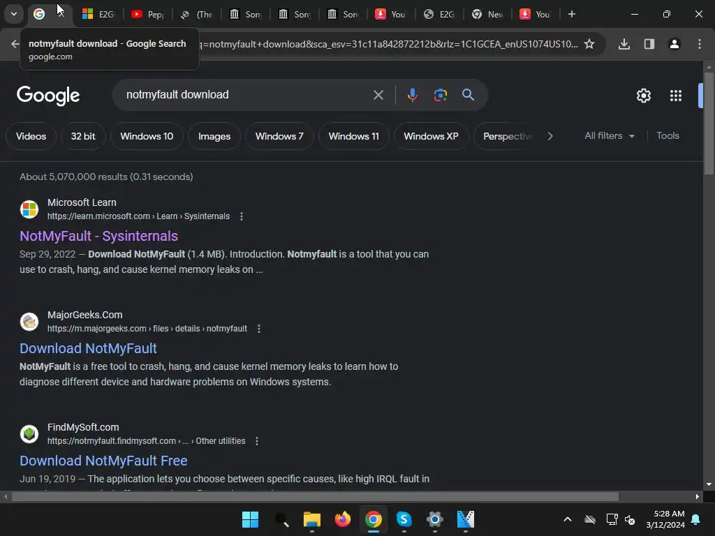Open File Explorer from taskbar
Screen dimensions: 715x536
312,519
